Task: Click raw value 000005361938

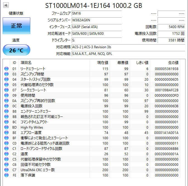Action: point(167,69)
